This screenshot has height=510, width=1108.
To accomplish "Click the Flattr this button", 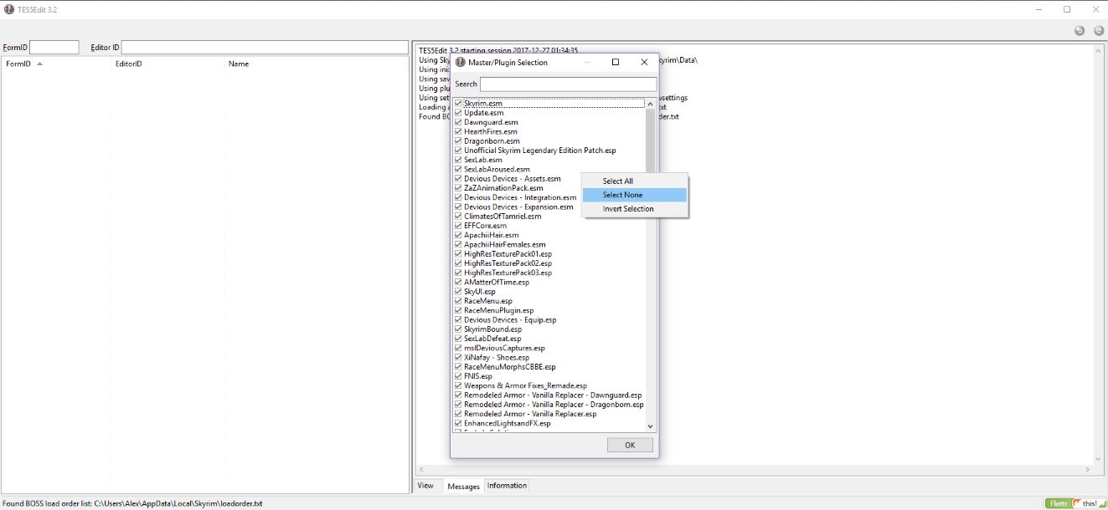I will [x=1075, y=503].
